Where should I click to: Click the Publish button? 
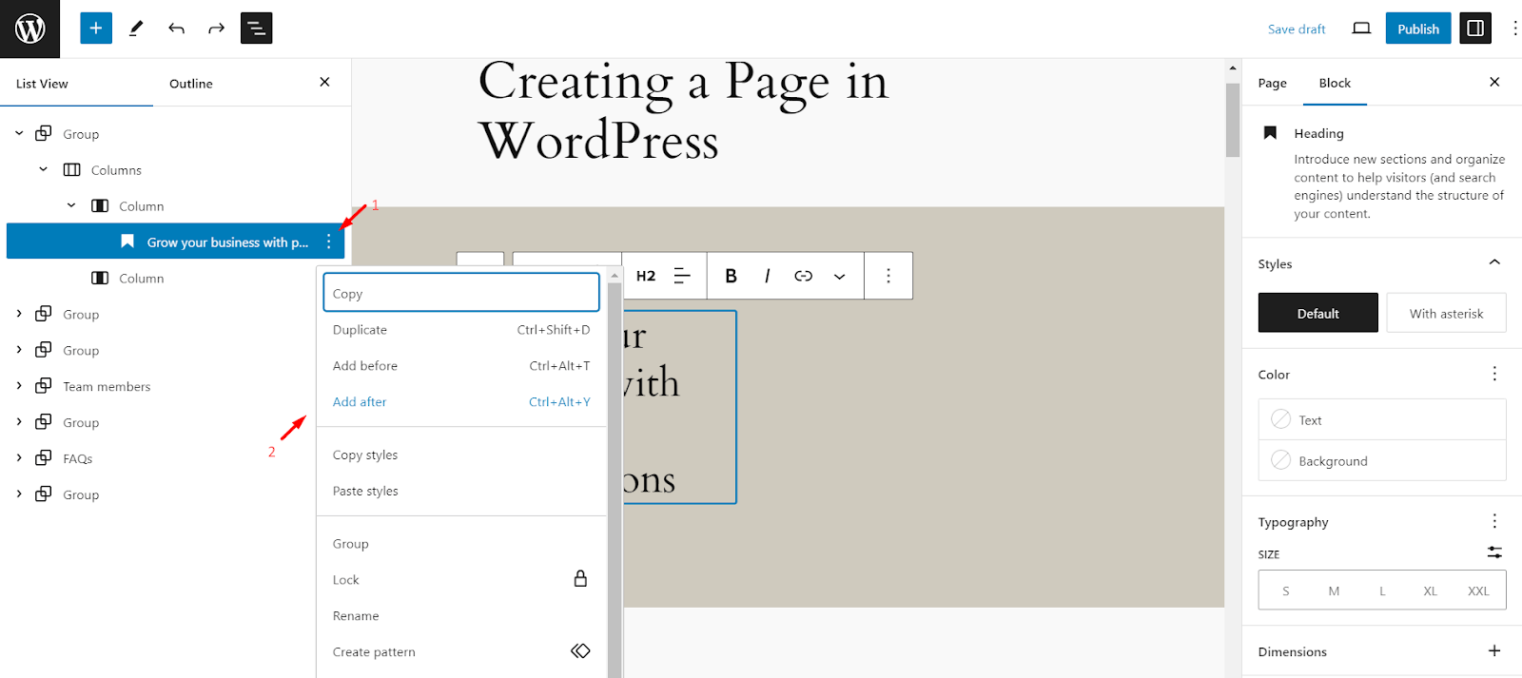tap(1418, 29)
